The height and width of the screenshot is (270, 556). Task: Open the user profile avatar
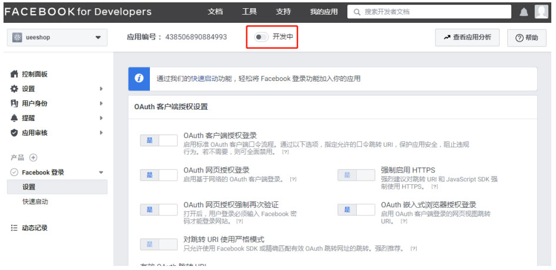pos(541,12)
